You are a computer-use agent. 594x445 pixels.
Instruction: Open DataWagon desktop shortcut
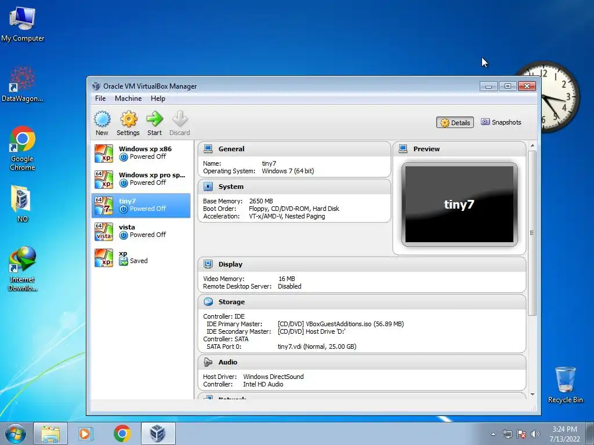pos(23,83)
